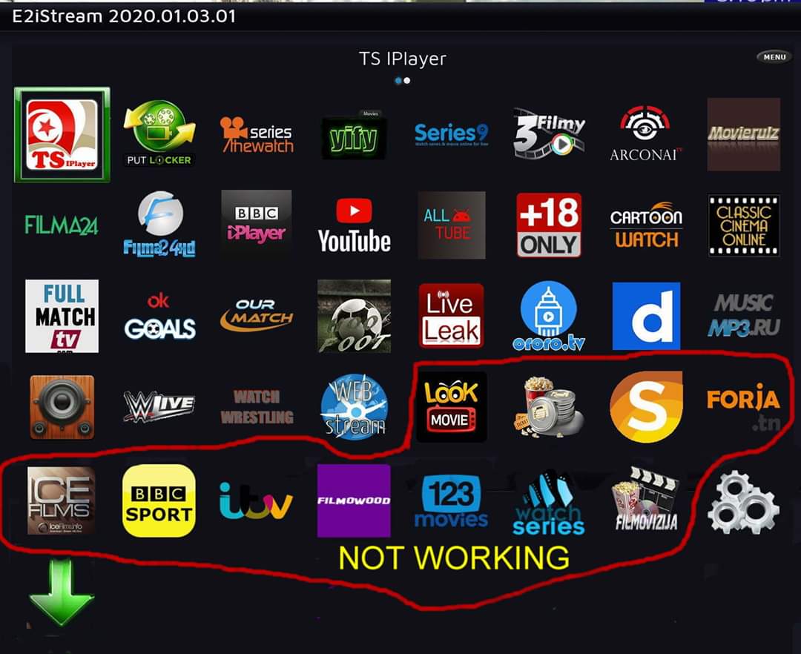This screenshot has height=654, width=801.
Task: Launch the green Filma24 icon
Action: [62, 225]
